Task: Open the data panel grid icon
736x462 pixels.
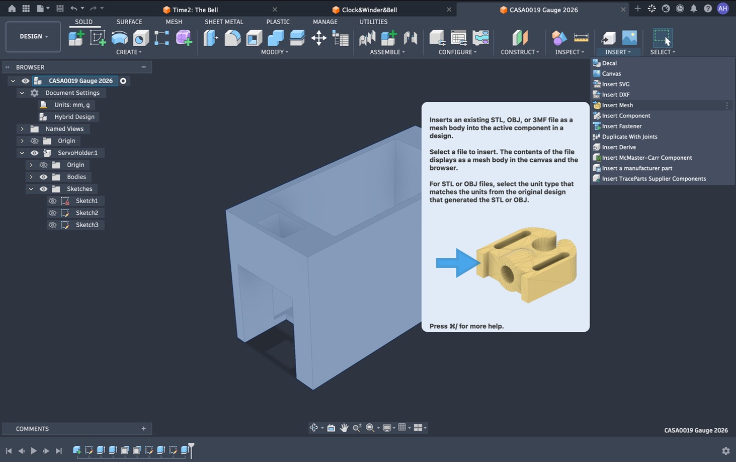Action: tap(26, 9)
